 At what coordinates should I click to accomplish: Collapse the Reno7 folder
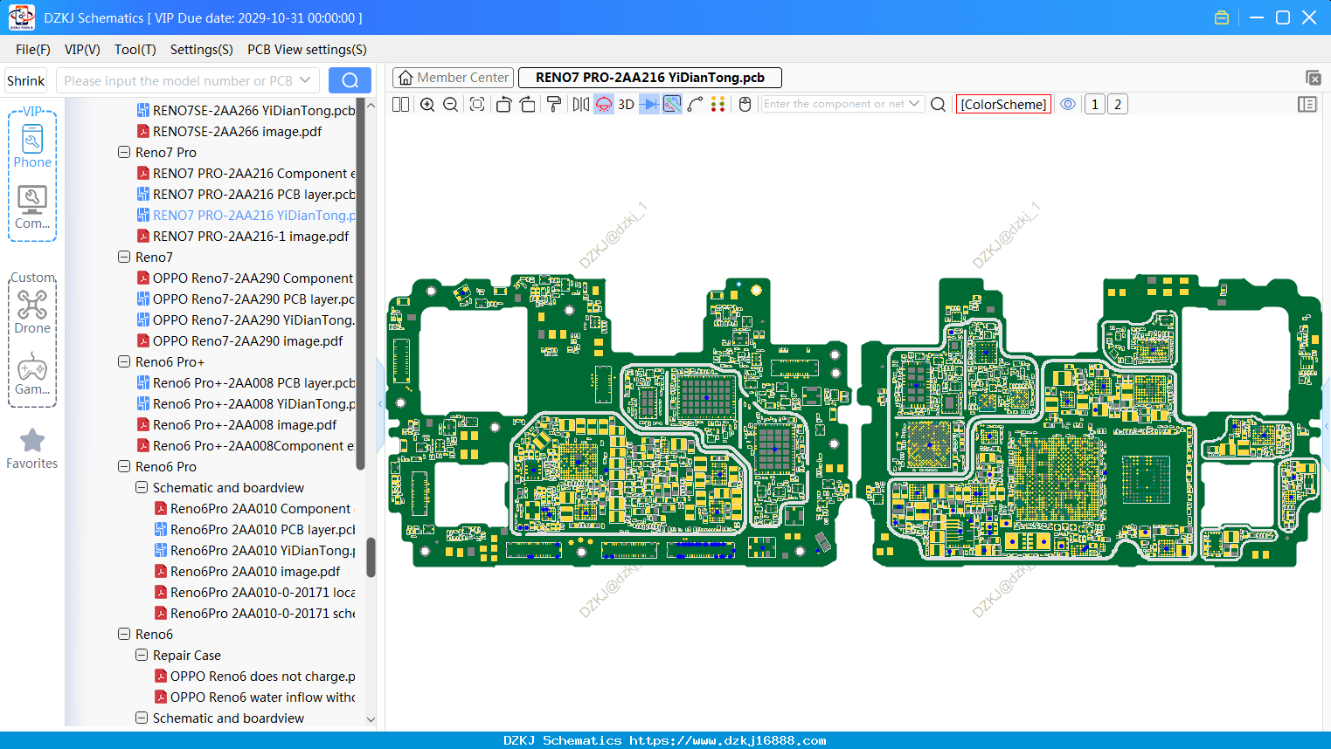point(124,257)
